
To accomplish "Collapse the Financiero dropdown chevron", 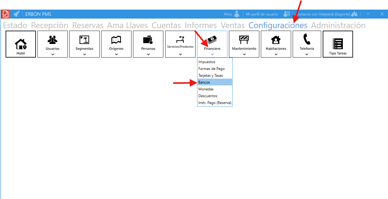I will (212, 54).
